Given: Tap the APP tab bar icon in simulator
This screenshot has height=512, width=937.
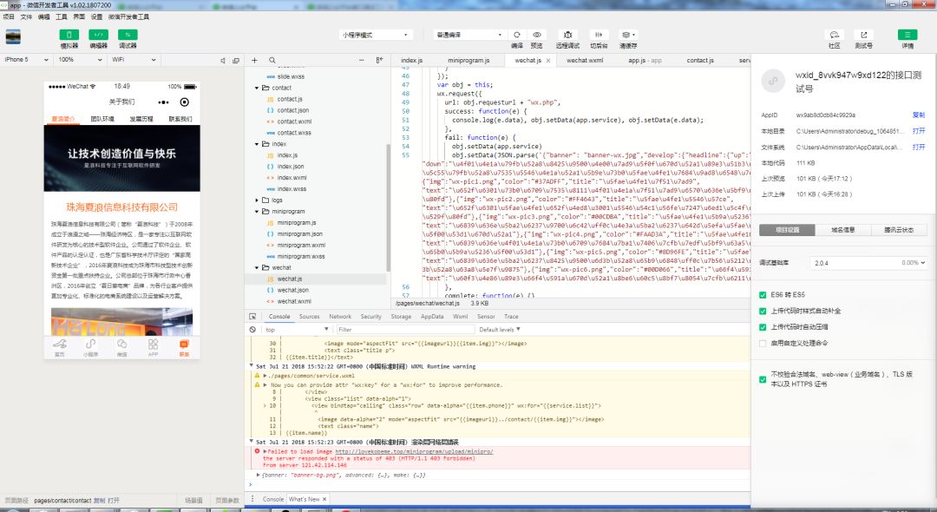Looking at the screenshot, I should coord(153,347).
